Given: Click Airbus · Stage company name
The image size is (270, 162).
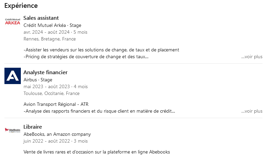Looking at the screenshot, I should (38, 80).
